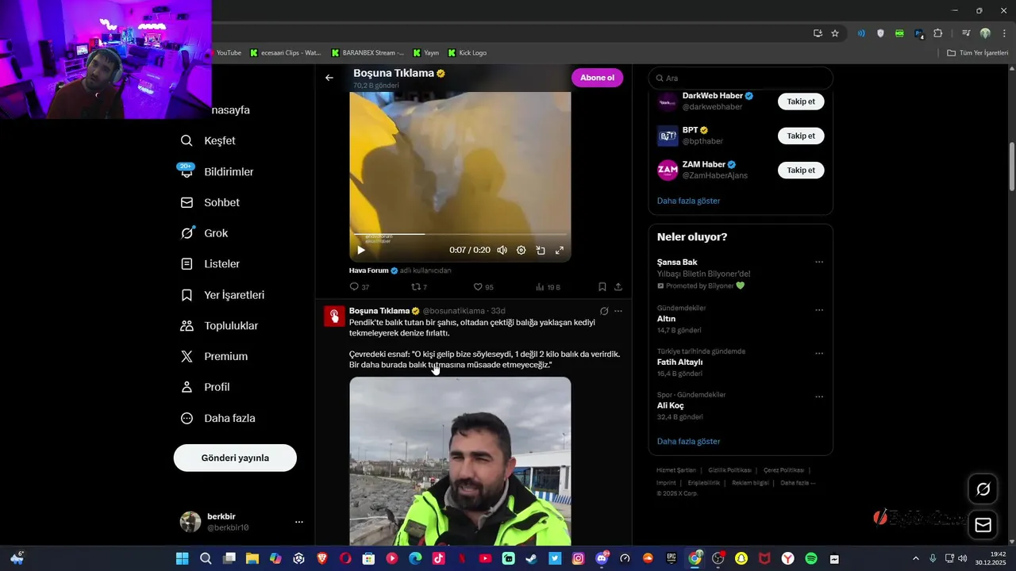Open the Pendik fisherman video thumbnail
Viewport: 1016px width, 571px height.
point(460,462)
